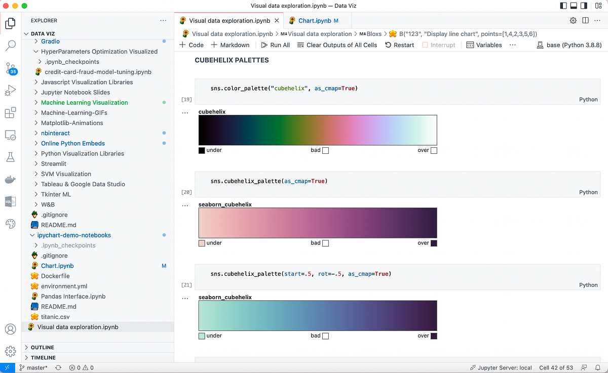Switch to the Chart.ipynb tab
This screenshot has height=373, width=608.
318,21
